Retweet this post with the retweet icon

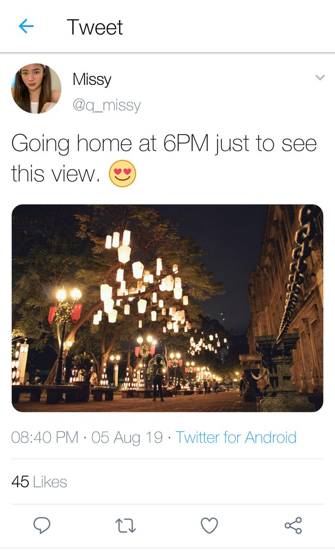coord(125,526)
